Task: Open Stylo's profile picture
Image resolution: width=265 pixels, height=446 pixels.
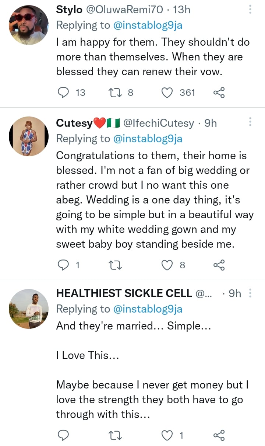Action: [x=29, y=25]
